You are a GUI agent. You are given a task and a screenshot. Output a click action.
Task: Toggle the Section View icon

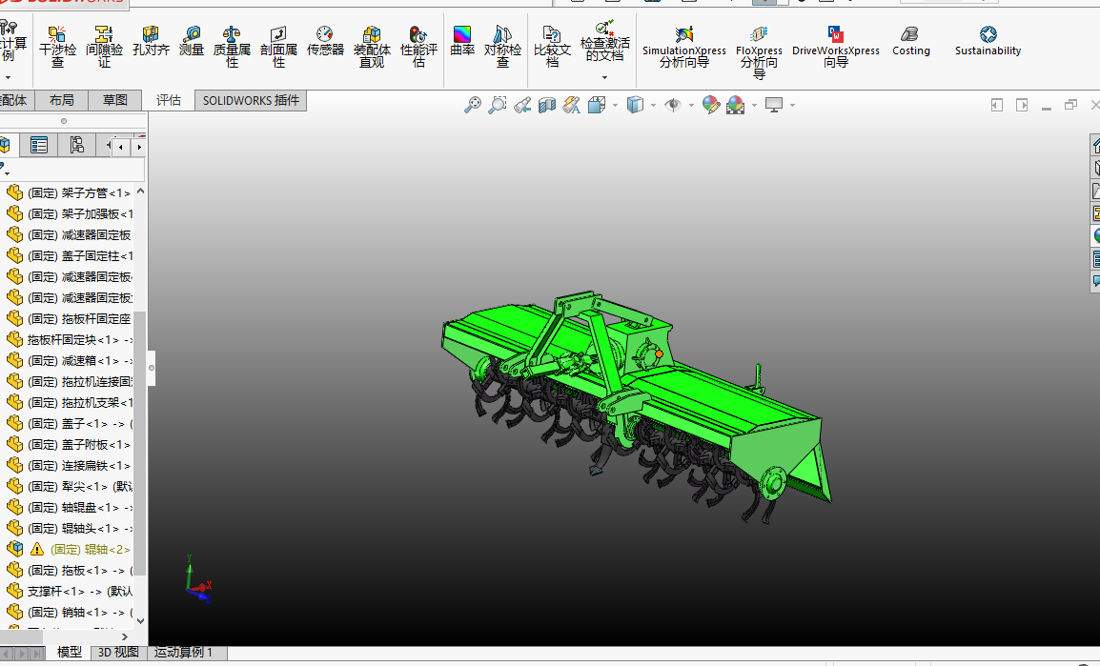546,105
